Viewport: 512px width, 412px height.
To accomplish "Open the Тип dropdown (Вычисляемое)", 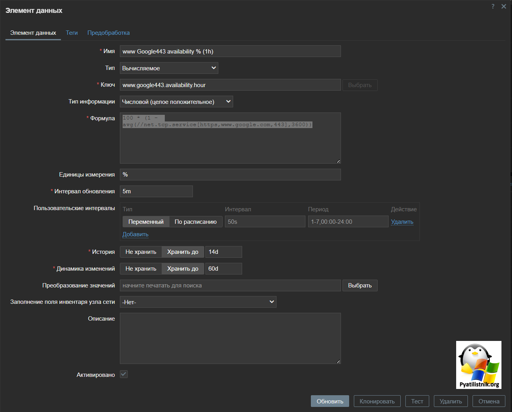I will click(169, 68).
